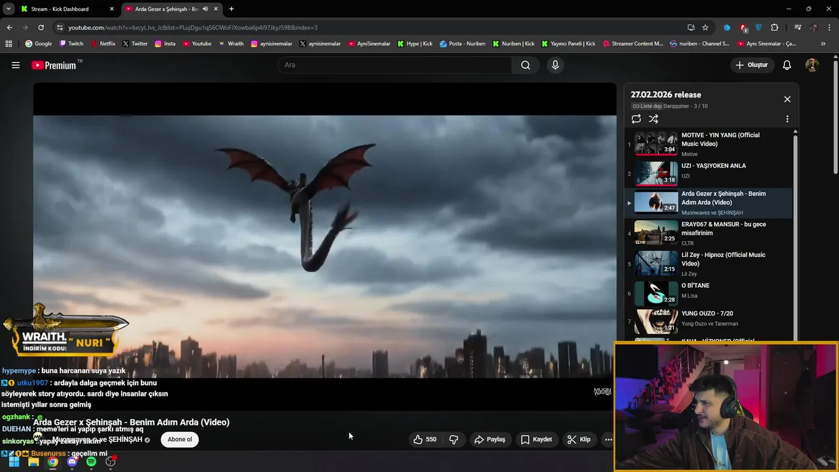Open the account avatar menu
The width and height of the screenshot is (839, 472).
[811, 65]
